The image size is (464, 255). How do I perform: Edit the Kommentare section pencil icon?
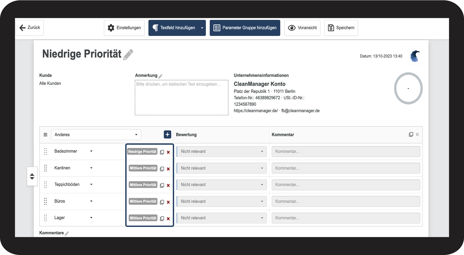click(67, 233)
